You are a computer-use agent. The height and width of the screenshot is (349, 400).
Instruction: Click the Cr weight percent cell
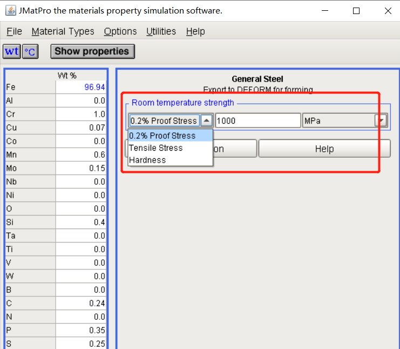point(81,114)
